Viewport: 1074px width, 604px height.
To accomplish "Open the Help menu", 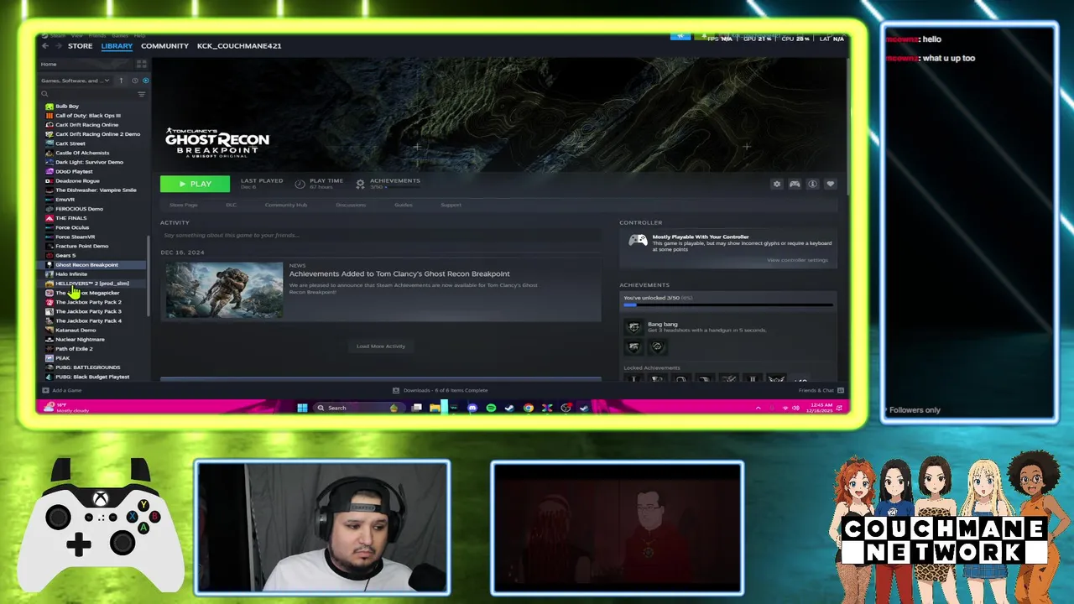I will click(139, 35).
